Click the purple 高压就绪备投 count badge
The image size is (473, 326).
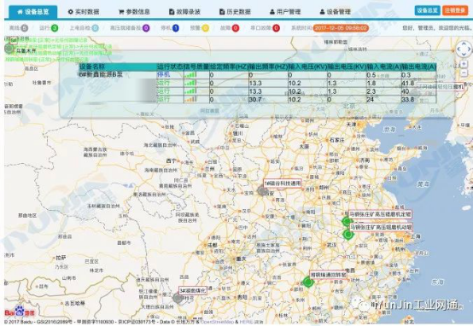(x=146, y=28)
